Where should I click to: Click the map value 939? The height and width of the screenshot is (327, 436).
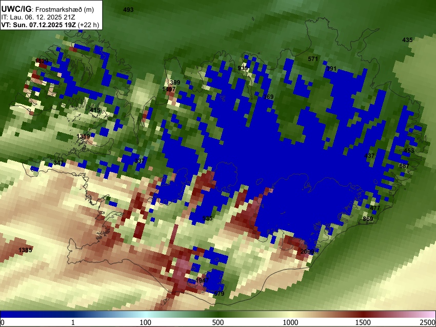[243, 68]
